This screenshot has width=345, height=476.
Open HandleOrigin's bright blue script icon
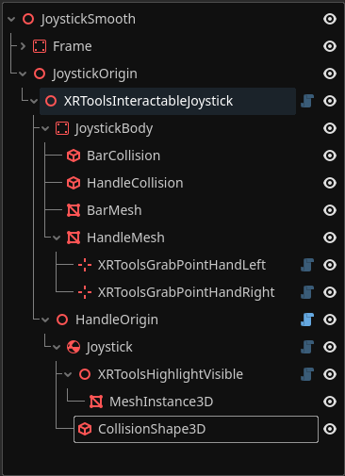[x=307, y=320]
